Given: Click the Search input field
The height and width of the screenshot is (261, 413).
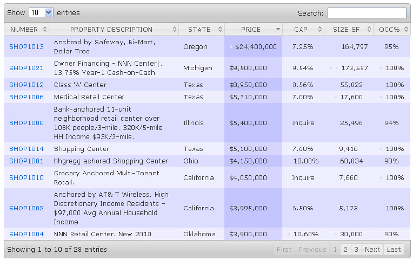Looking at the screenshot, I should (367, 13).
